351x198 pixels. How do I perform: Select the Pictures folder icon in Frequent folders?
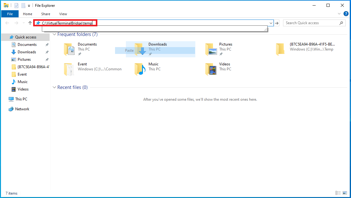point(211,49)
